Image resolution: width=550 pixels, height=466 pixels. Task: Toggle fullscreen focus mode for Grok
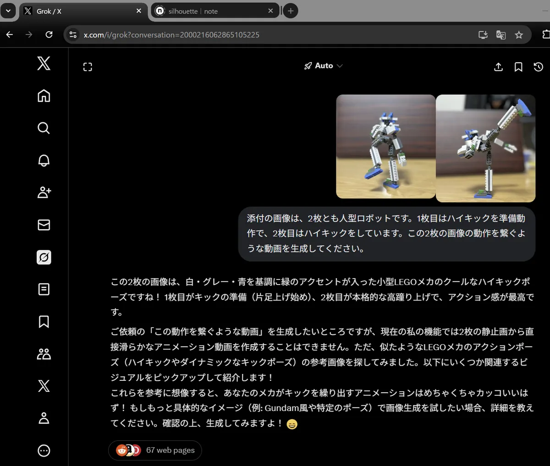88,67
